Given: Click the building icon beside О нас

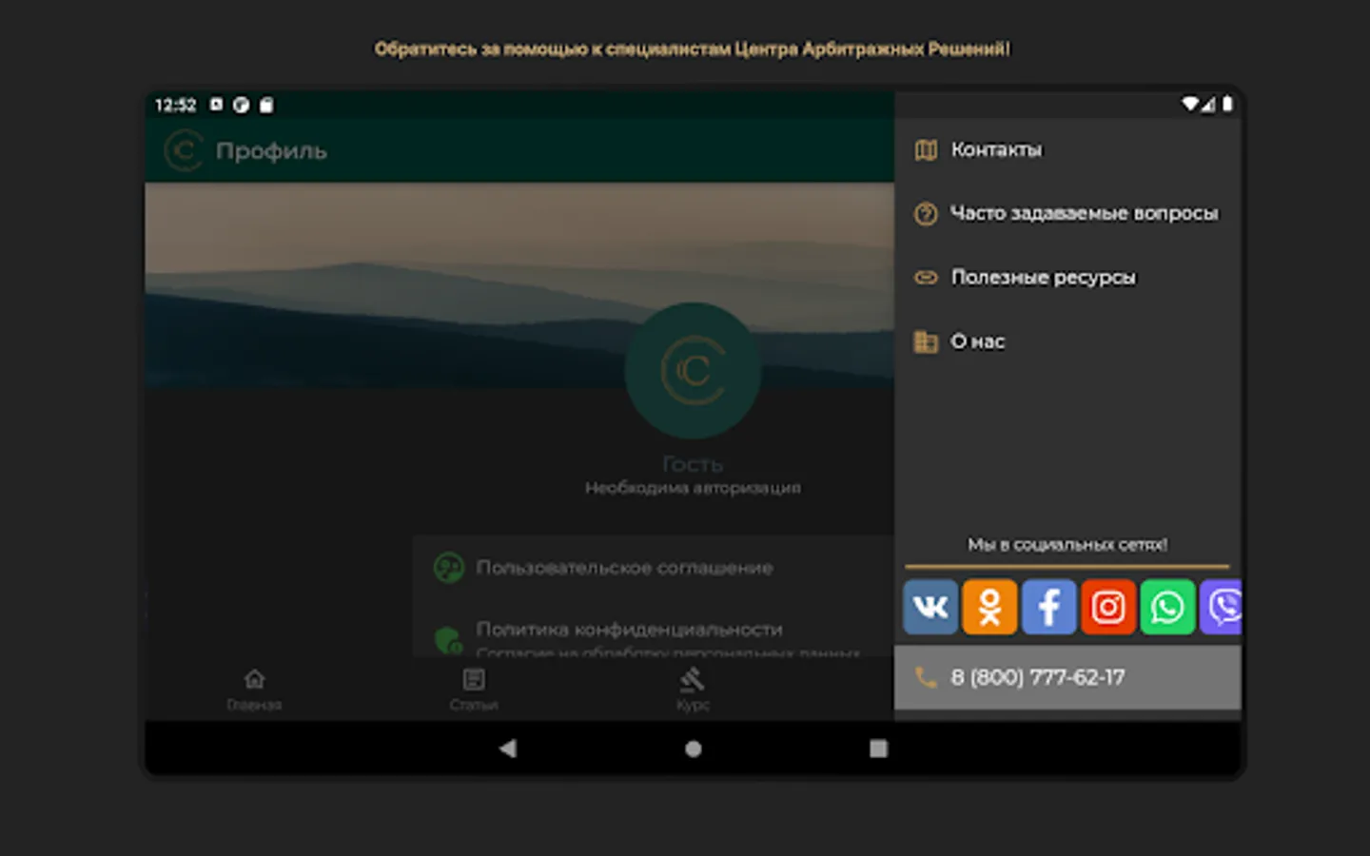Looking at the screenshot, I should 926,341.
